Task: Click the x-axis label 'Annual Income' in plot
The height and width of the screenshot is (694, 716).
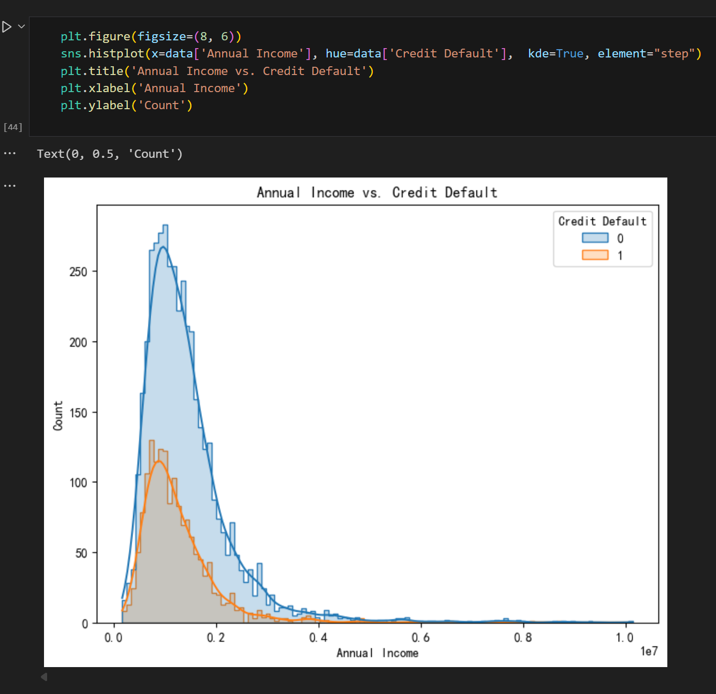Action: point(377,653)
